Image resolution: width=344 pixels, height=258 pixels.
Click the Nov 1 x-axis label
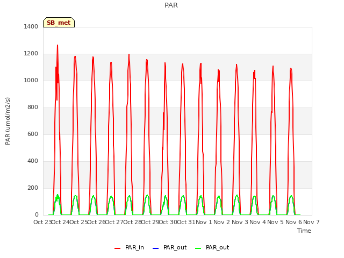click(x=204, y=222)
